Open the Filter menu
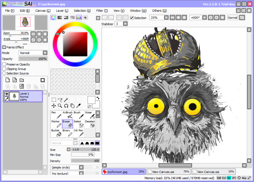Viewport: 254px width, 182px height. point(102,11)
